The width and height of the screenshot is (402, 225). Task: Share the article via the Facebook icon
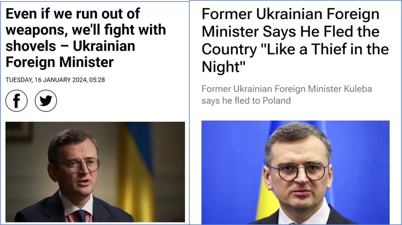[x=17, y=100]
